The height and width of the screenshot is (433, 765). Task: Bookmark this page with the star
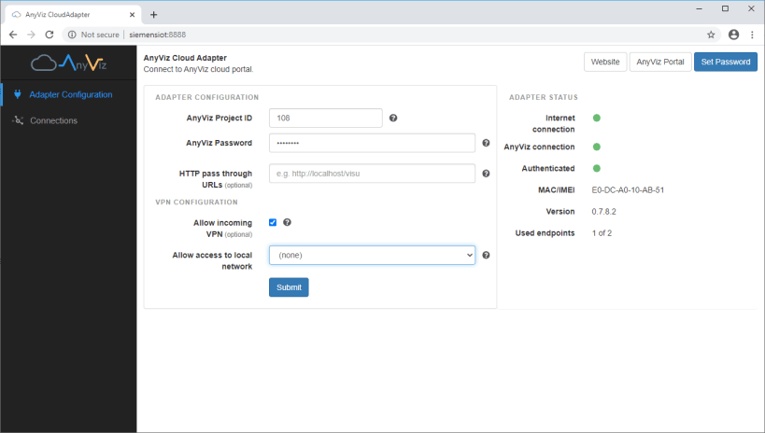coord(711,35)
